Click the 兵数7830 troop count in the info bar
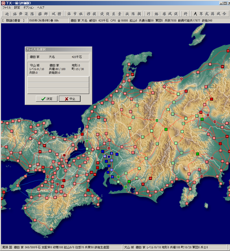Image resolution: width=230 pixels, height=251 pixels. tap(170, 20)
